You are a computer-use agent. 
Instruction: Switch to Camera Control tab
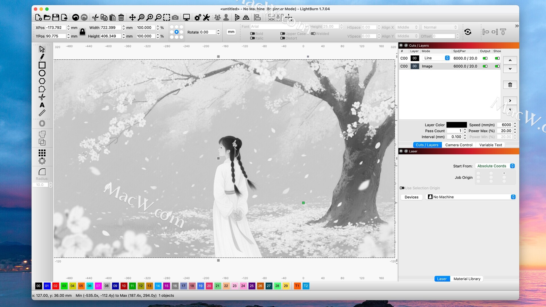(x=459, y=145)
